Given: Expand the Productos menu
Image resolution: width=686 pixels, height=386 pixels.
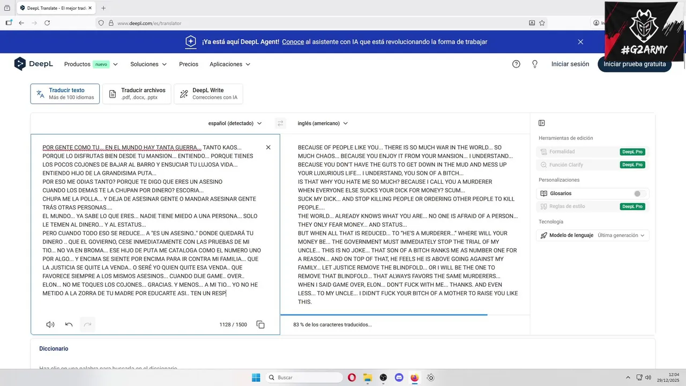Looking at the screenshot, I should click(x=91, y=64).
